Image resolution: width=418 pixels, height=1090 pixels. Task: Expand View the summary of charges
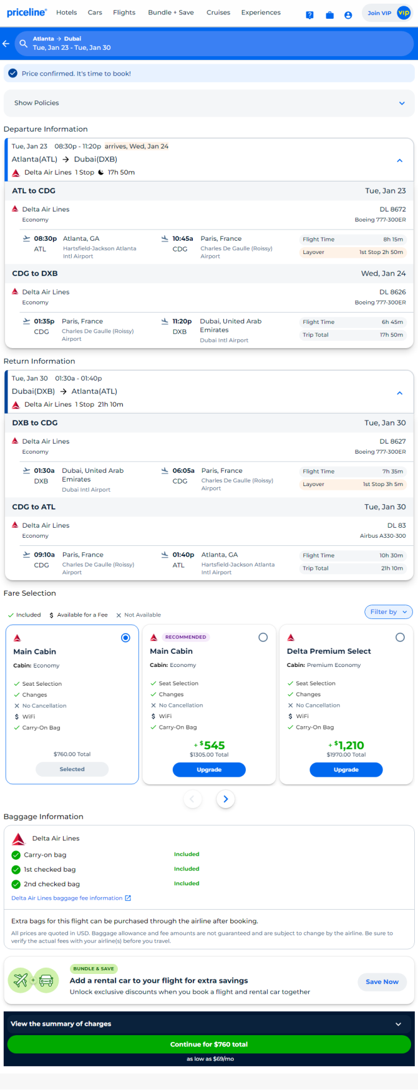[x=209, y=1024]
